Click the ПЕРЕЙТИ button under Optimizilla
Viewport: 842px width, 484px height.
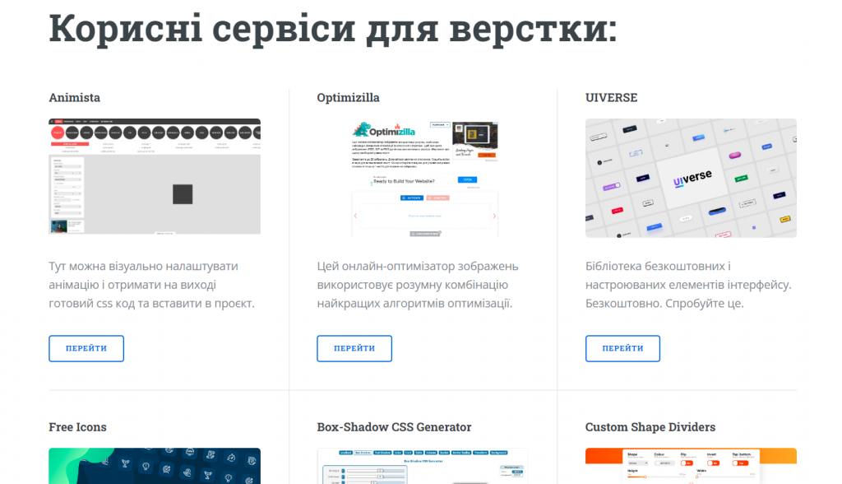pyautogui.click(x=354, y=348)
